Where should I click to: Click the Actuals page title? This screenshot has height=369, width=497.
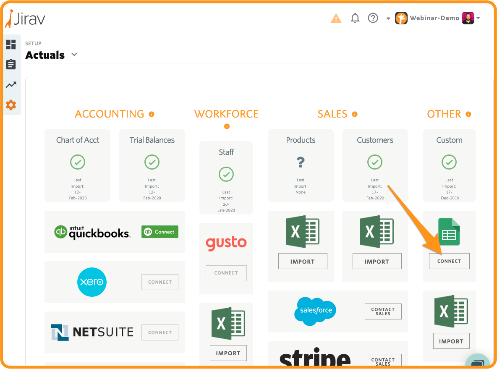point(45,55)
